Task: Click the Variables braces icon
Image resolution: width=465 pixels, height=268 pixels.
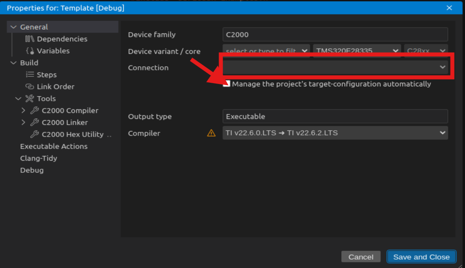Action: point(30,51)
